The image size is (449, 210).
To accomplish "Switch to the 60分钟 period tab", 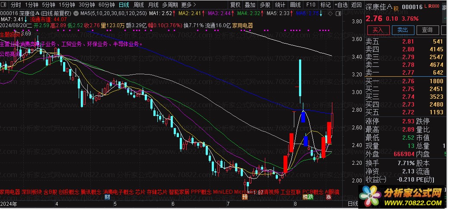I will click(x=106, y=5).
